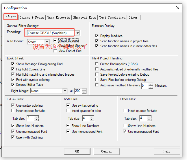
Task: Go to Shortcut Keys tab
Action: [x=84, y=17]
